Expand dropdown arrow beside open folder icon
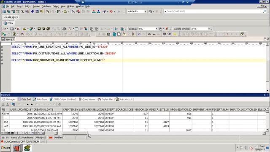This screenshot has width=270, height=152. pyautogui.click(x=28, y=29)
